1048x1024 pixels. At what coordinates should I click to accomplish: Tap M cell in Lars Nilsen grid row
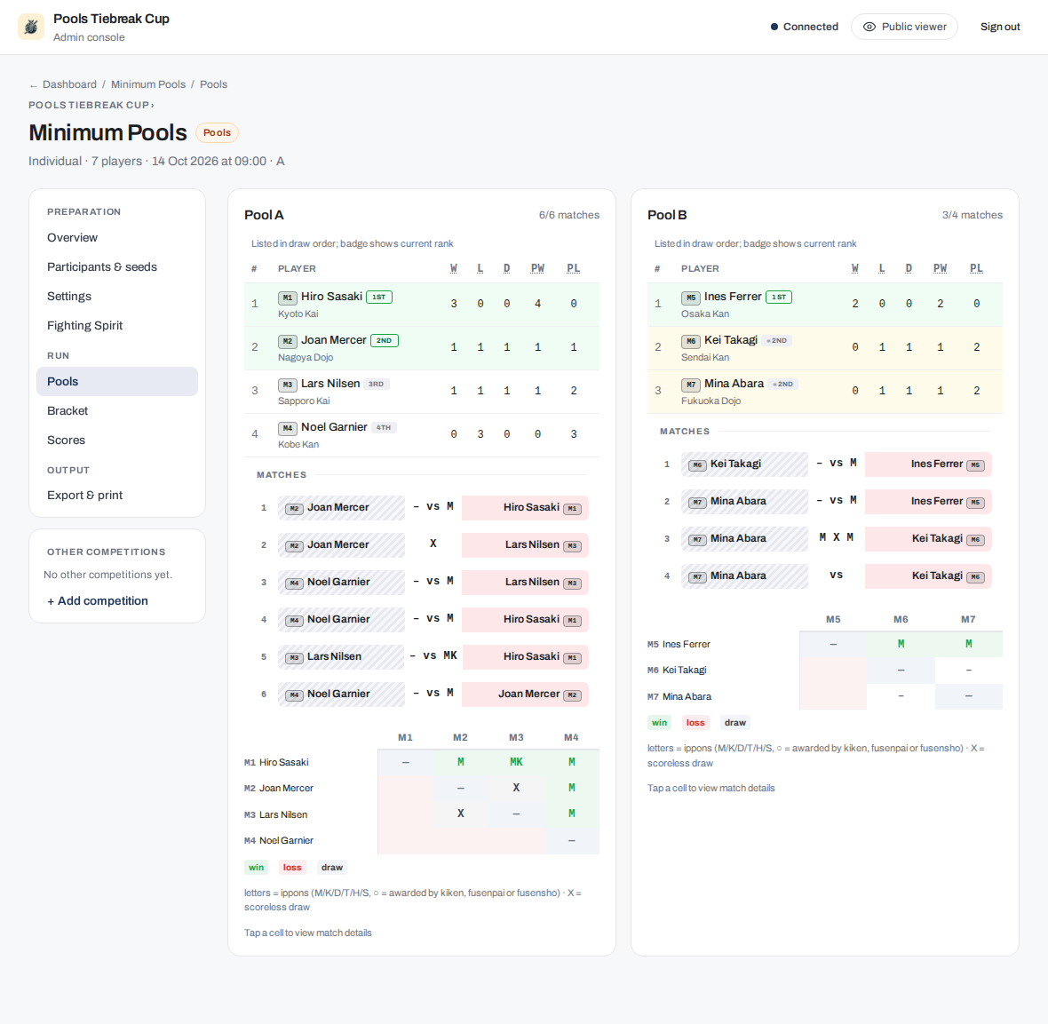[x=571, y=814]
